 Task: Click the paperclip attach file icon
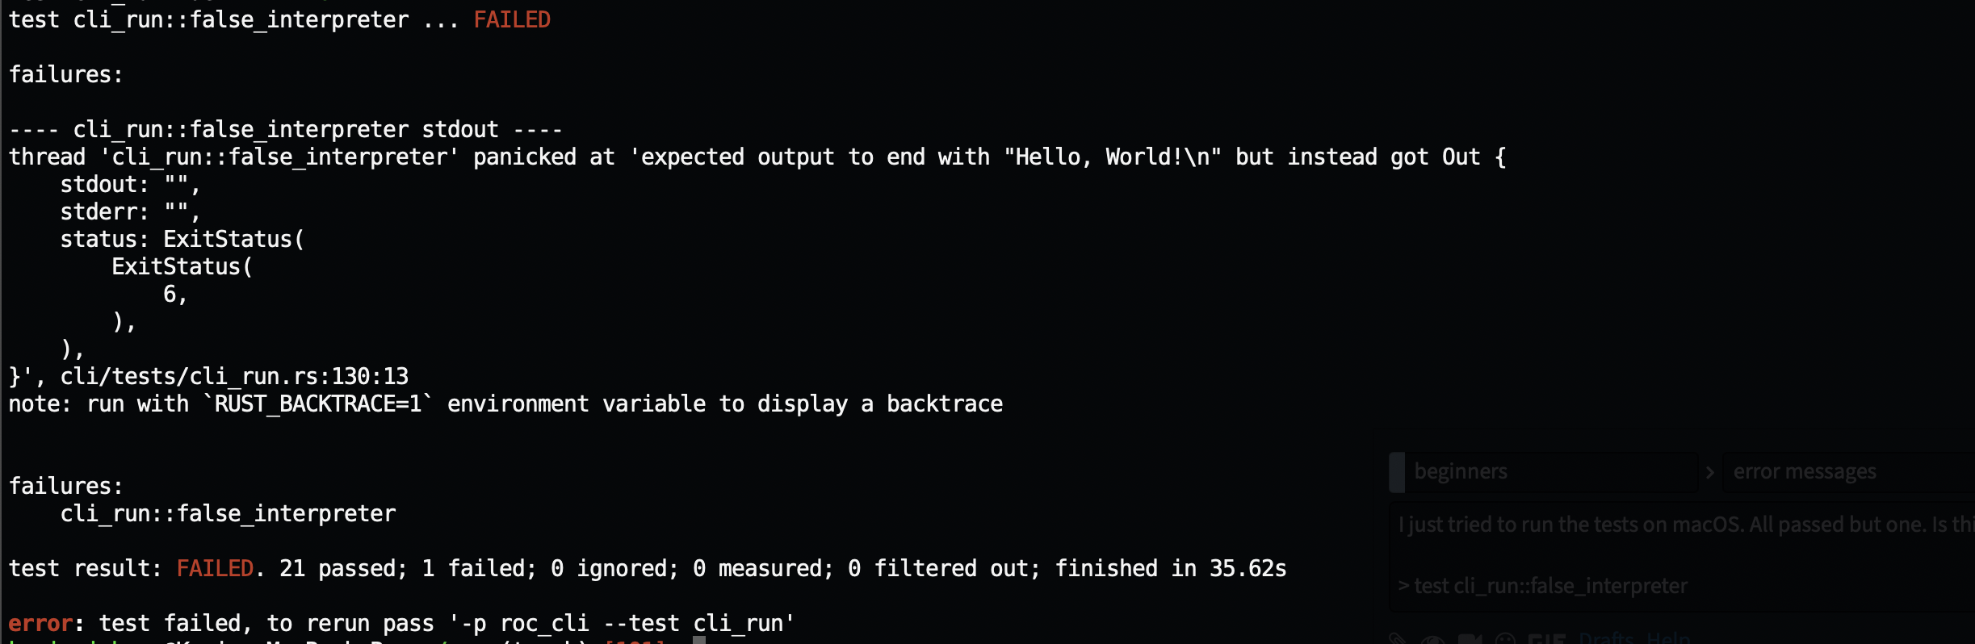(1398, 639)
